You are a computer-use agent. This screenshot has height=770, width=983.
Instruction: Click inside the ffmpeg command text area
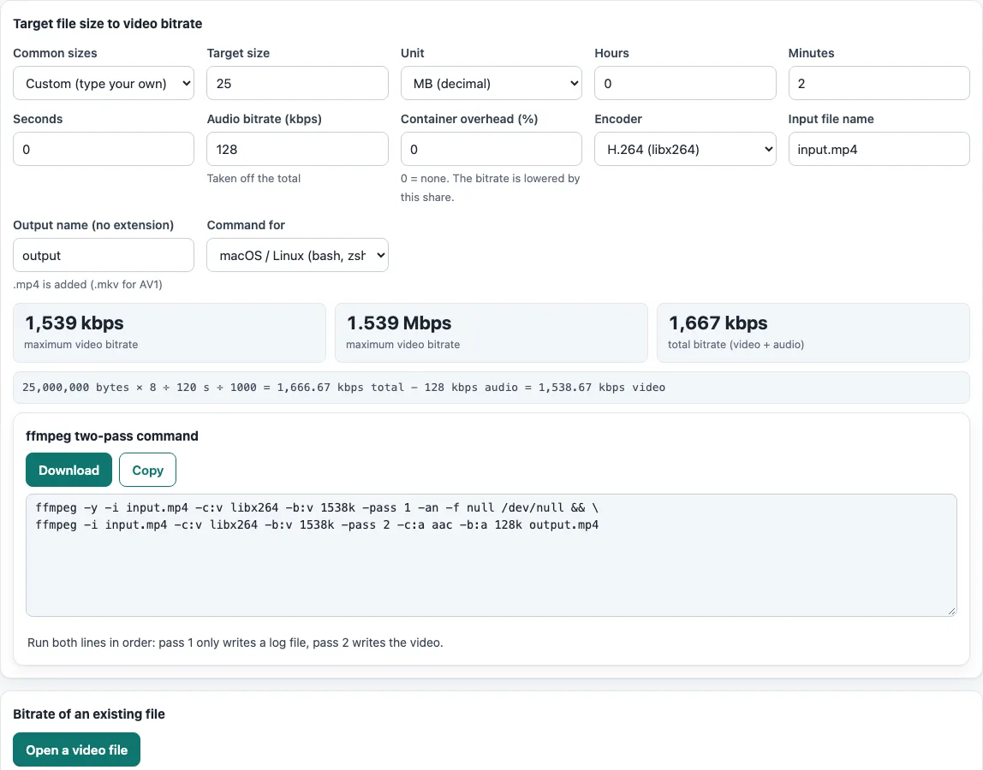pyautogui.click(x=491, y=555)
